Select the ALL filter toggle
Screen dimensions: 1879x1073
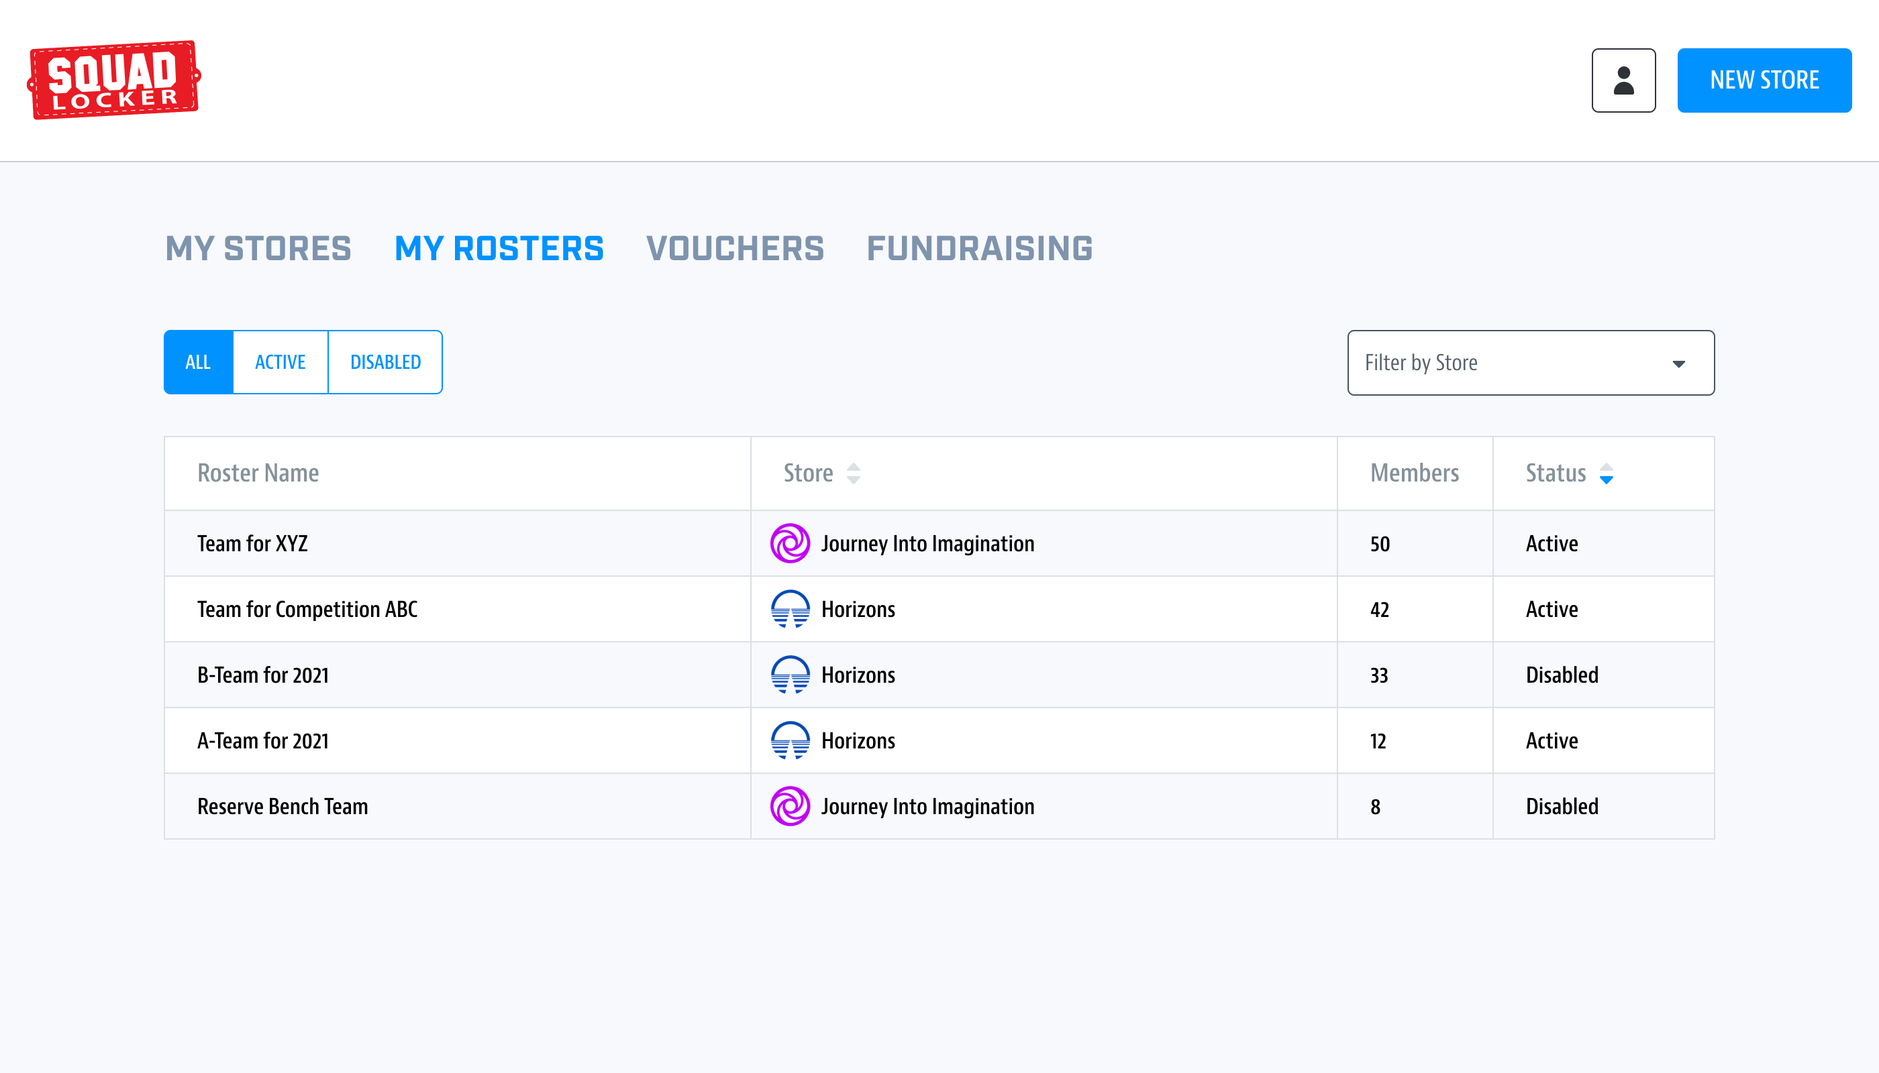coord(199,362)
